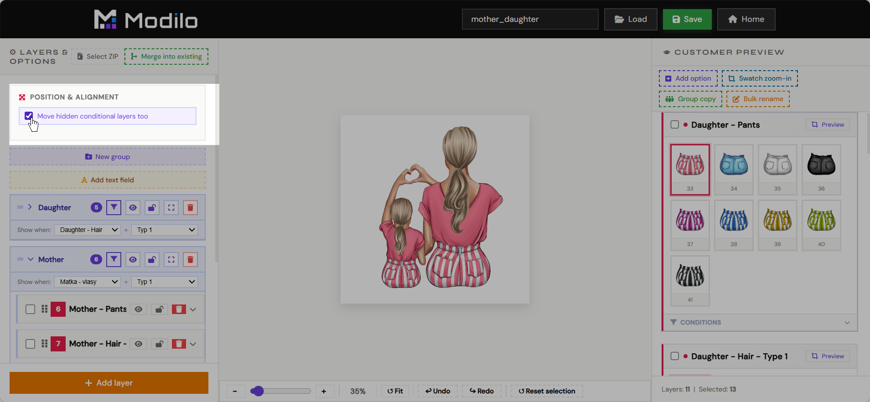Open Daughter - Hair condition dropdown
Screen dimensions: 870x402
click(x=87, y=230)
